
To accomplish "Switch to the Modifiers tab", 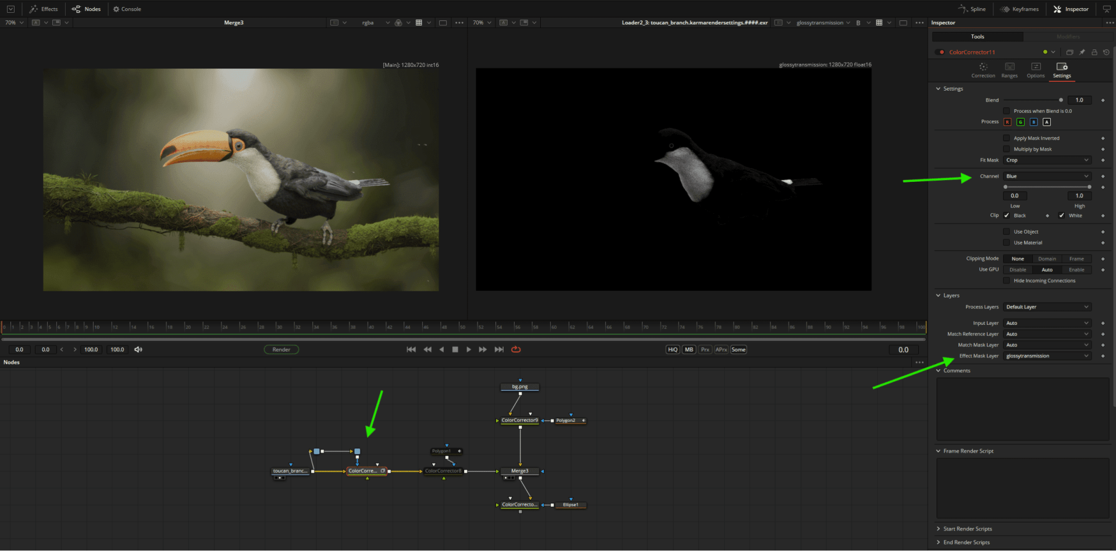I will tap(1068, 36).
